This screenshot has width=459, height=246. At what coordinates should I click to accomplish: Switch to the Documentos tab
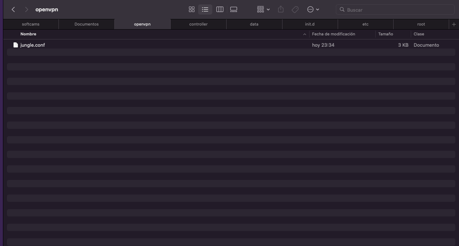click(87, 24)
